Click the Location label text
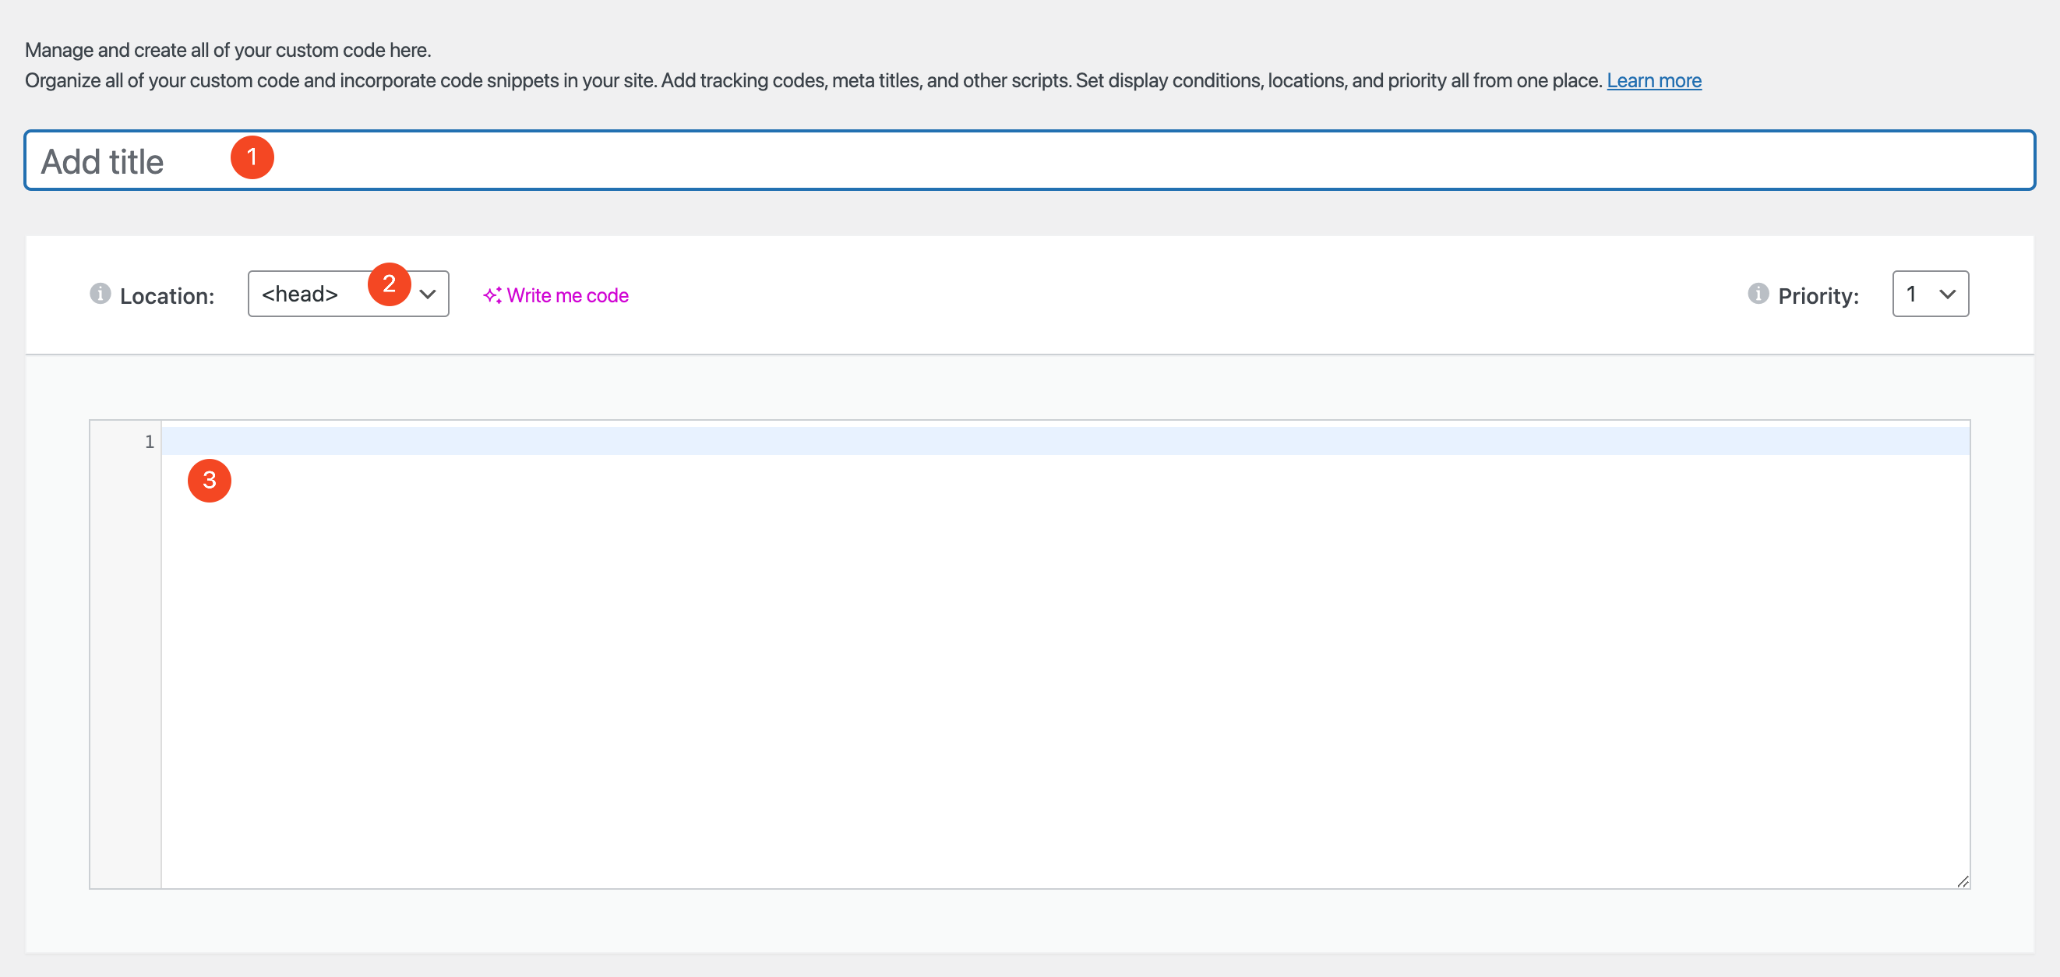Screen dimensions: 2060x977 click(168, 296)
